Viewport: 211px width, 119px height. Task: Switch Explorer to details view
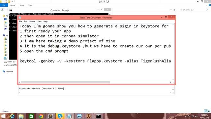point(206,111)
